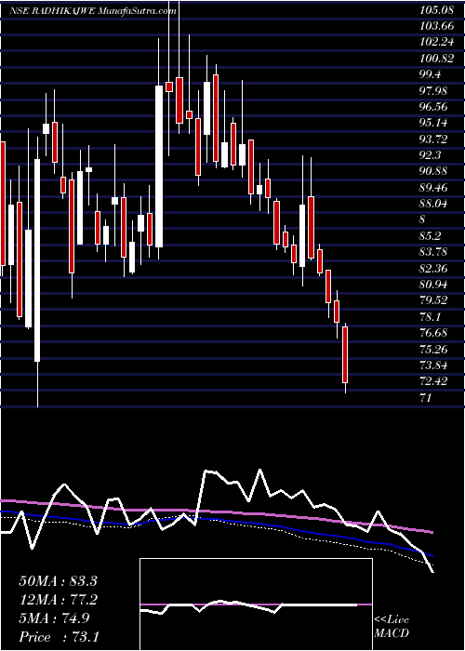Click the NSE RADHIKAJWE MunafaSutra.com title
465x651 pixels.
click(x=92, y=11)
